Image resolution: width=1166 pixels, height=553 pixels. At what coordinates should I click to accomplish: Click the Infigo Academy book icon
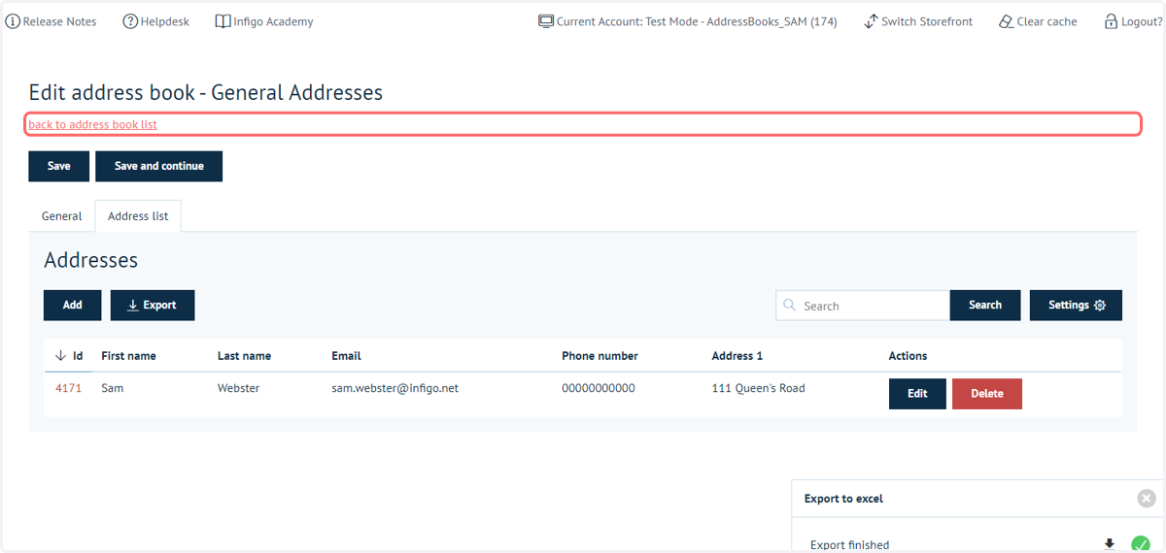[223, 21]
